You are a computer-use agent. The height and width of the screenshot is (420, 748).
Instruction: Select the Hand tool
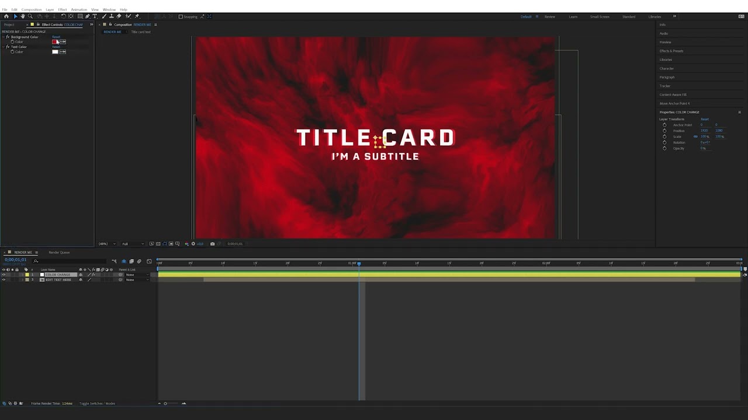click(x=23, y=16)
